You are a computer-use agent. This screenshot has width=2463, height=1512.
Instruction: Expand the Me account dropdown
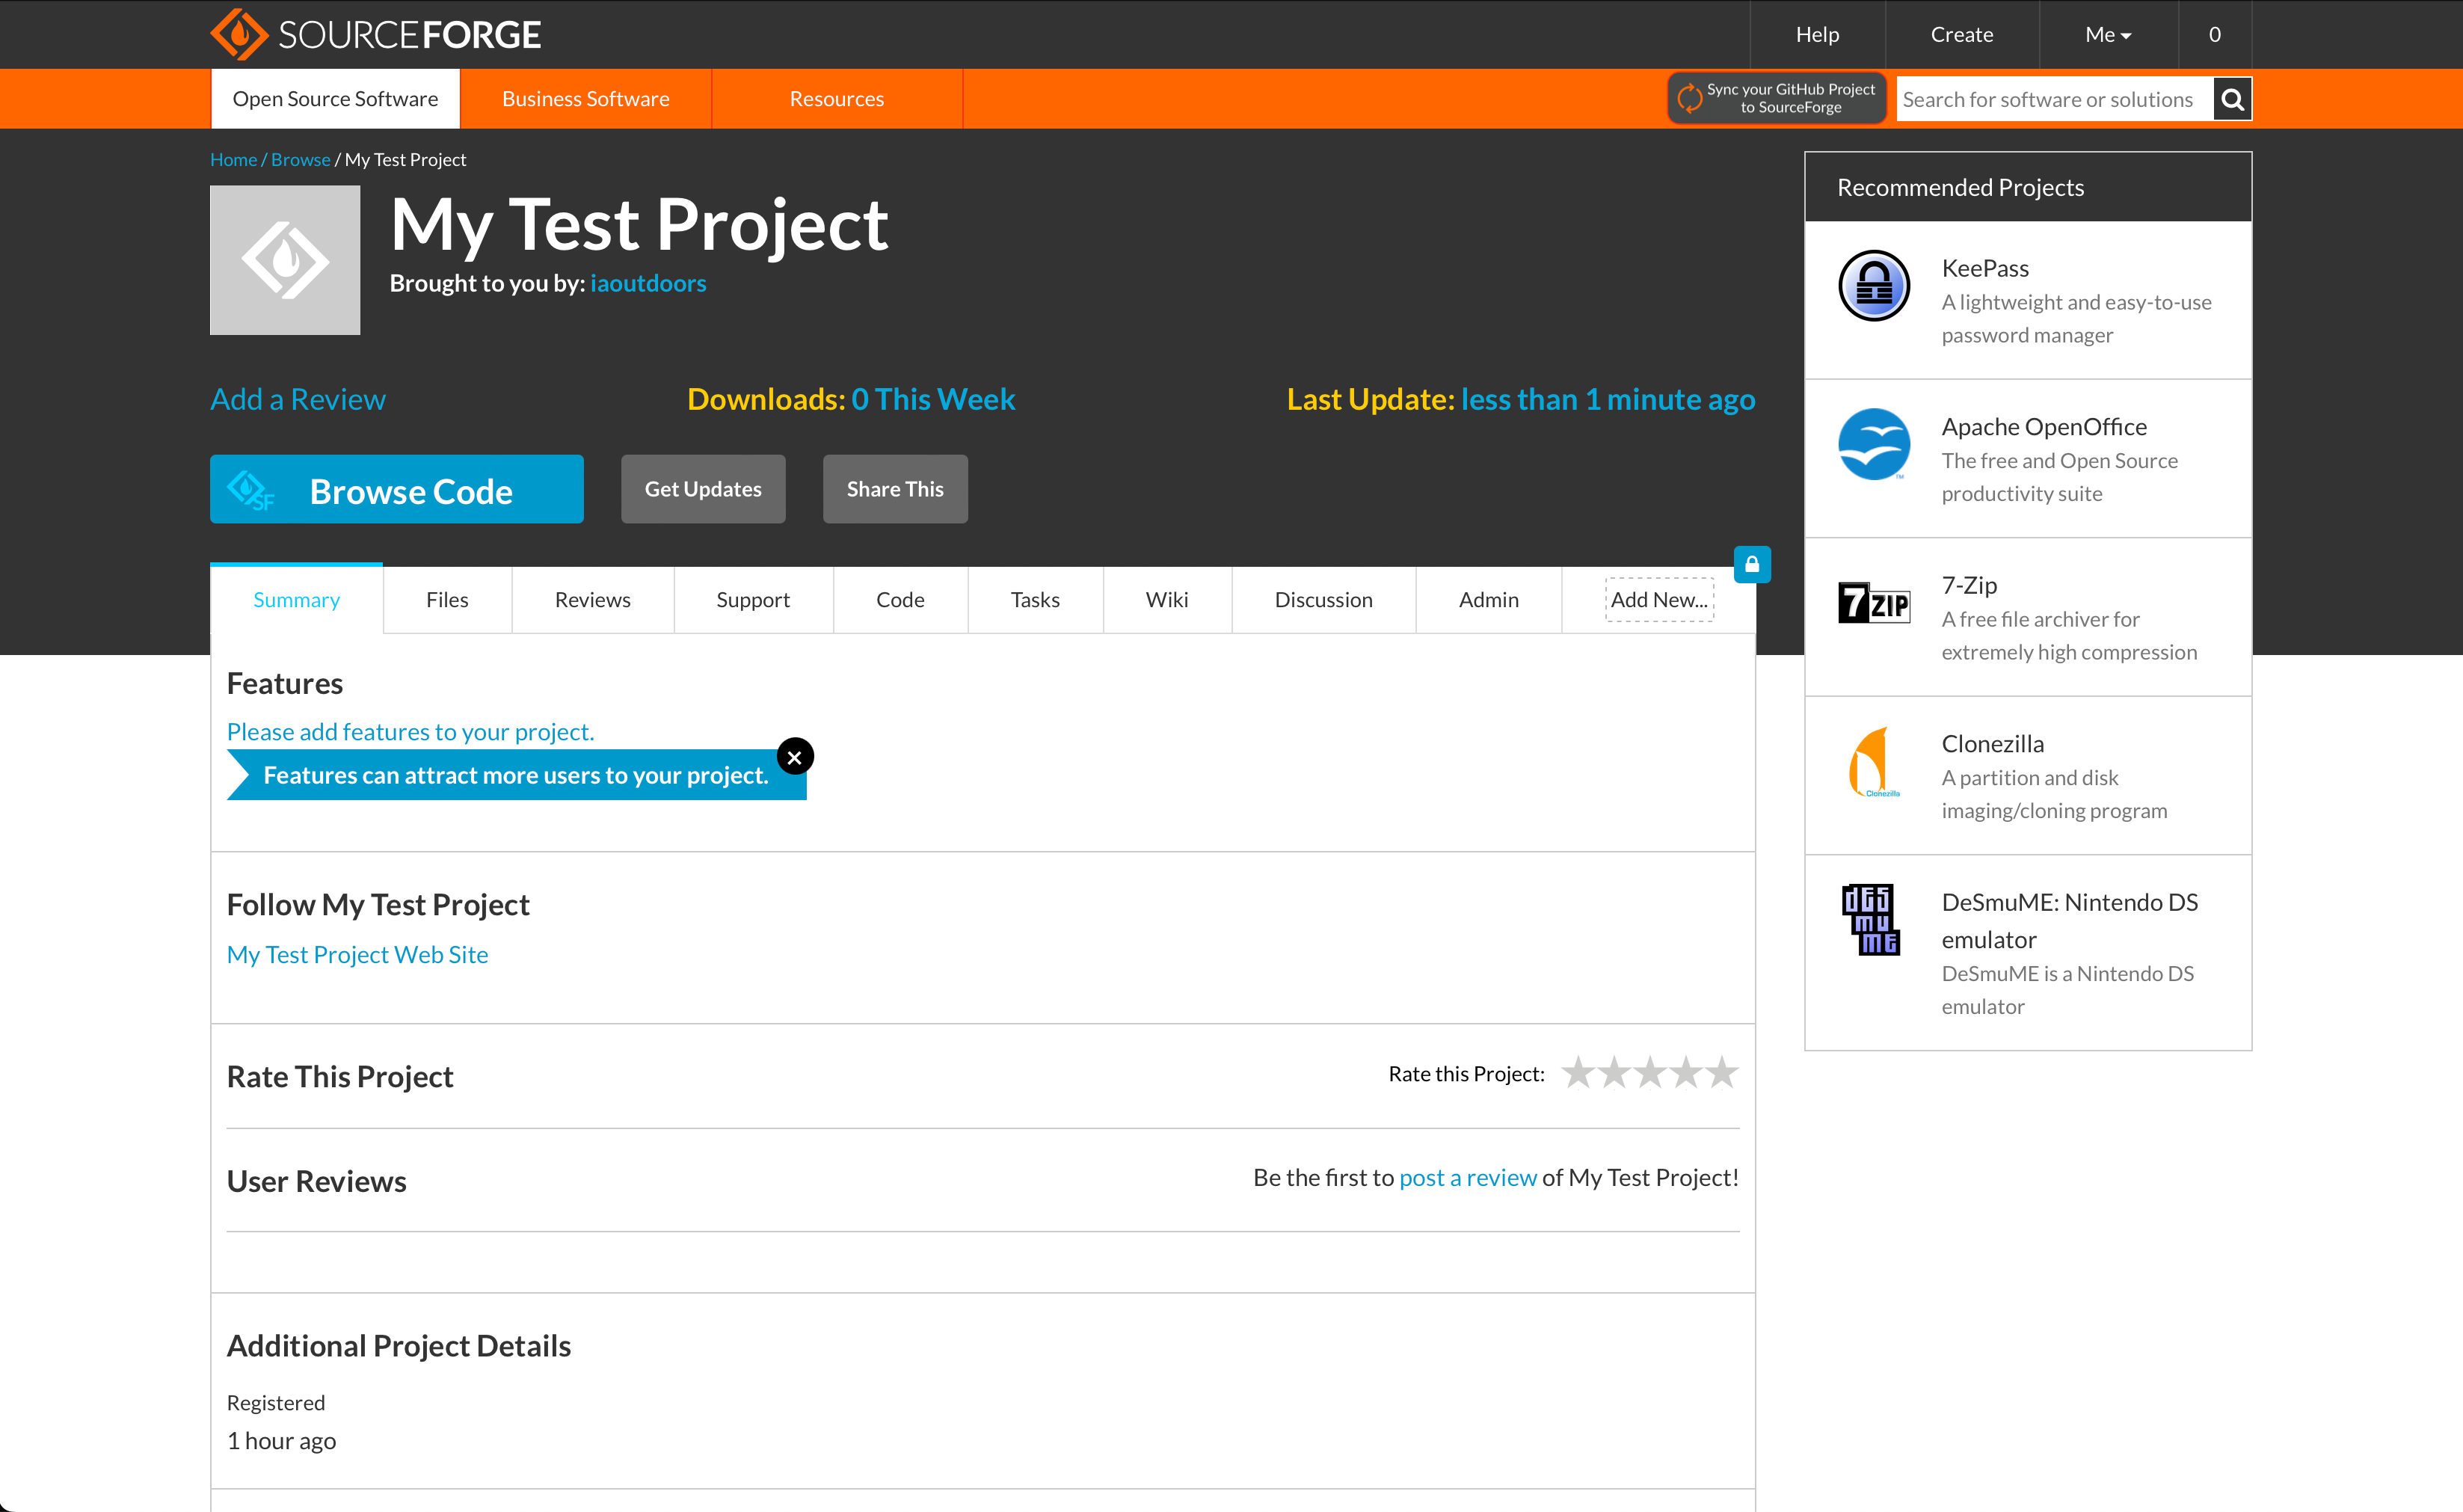(x=2108, y=35)
